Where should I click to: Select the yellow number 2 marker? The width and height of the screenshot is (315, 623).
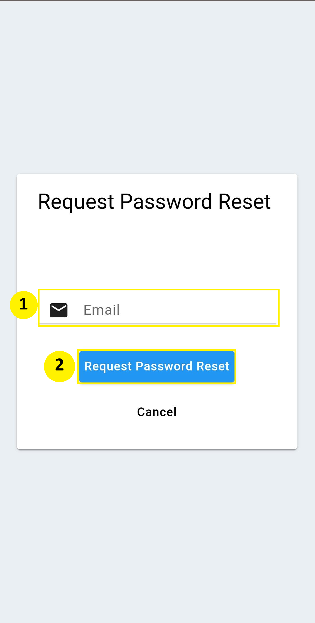(x=59, y=366)
